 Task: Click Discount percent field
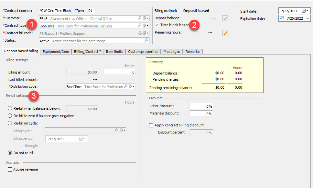(201, 133)
